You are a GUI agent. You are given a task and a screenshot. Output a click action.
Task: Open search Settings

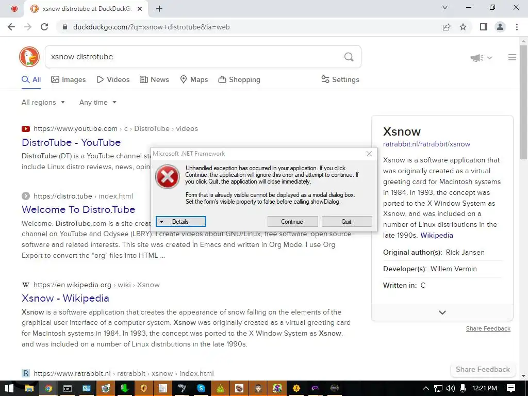coord(340,80)
